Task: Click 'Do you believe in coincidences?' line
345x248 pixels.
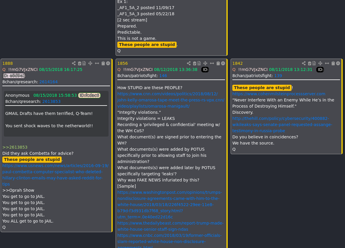Action: (x=265, y=137)
